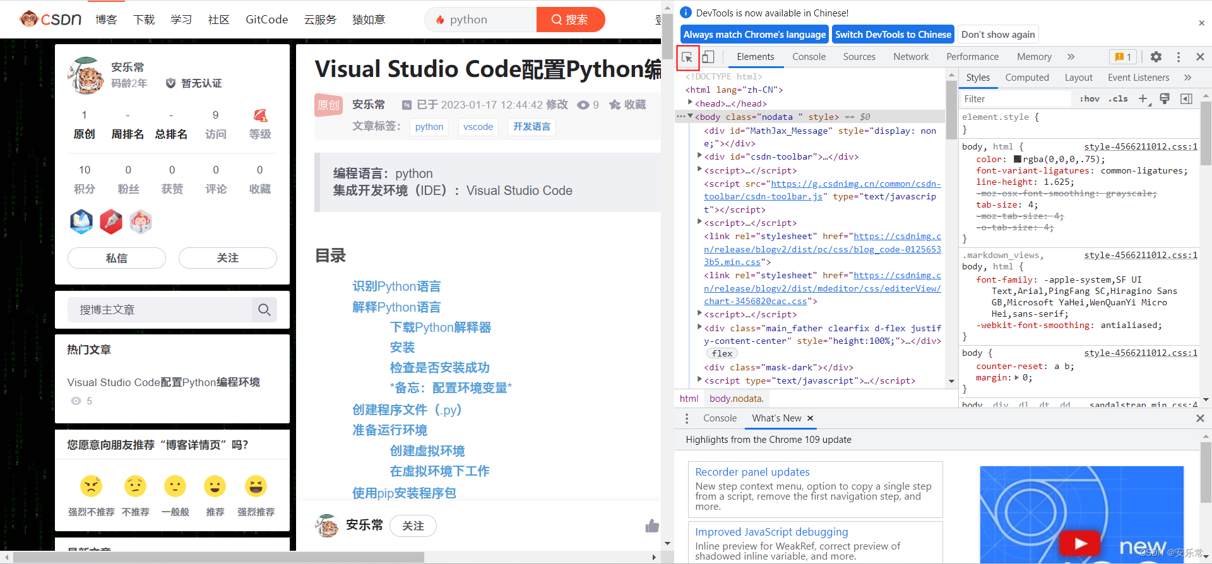Open 创建虚拟环境 table of contents link
The height and width of the screenshot is (564, 1212).
tap(427, 451)
